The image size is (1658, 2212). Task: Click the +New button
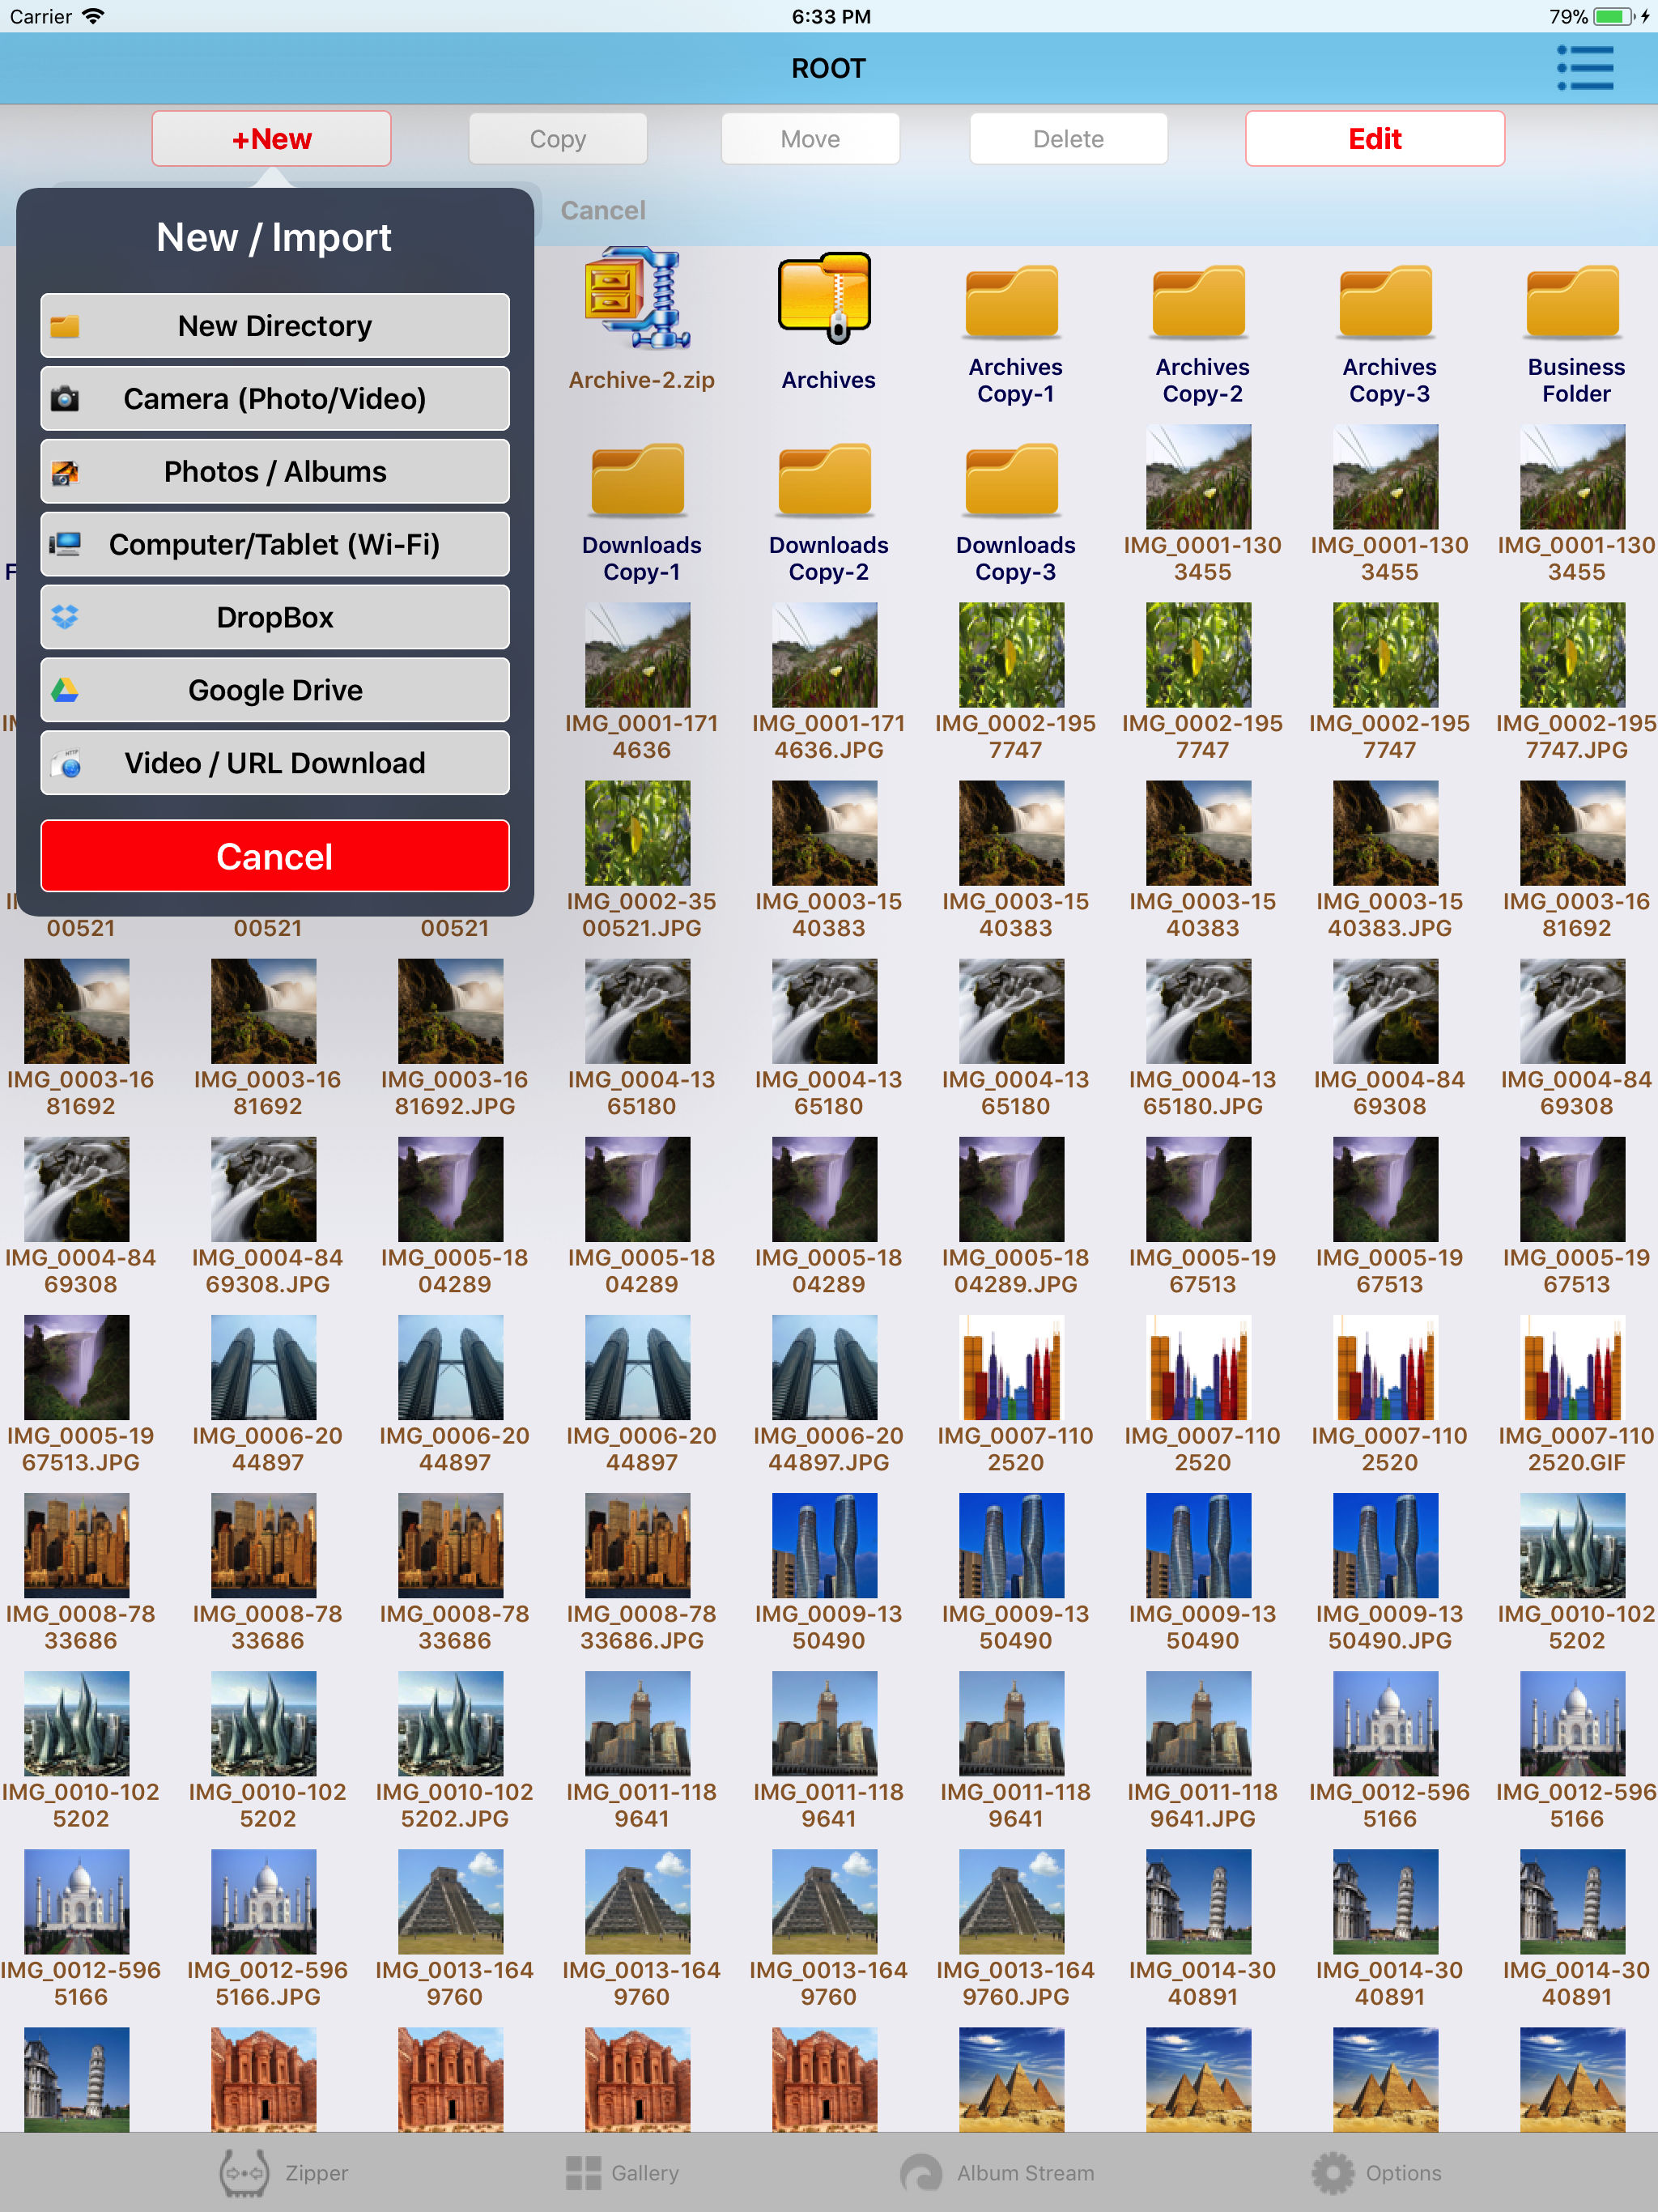pos(271,139)
